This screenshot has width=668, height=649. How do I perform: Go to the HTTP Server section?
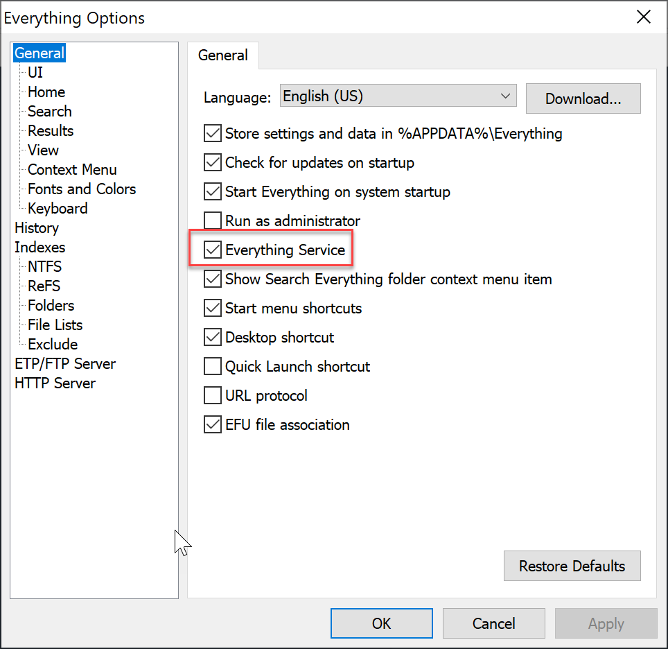[x=55, y=383]
